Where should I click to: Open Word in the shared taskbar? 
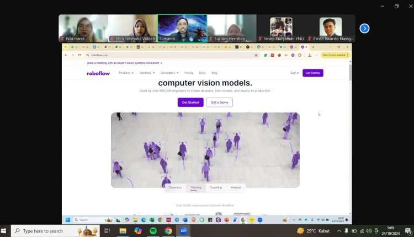point(185,220)
